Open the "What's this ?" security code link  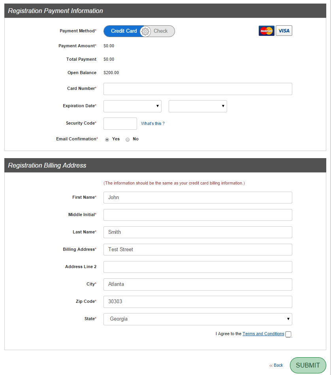[x=153, y=124]
